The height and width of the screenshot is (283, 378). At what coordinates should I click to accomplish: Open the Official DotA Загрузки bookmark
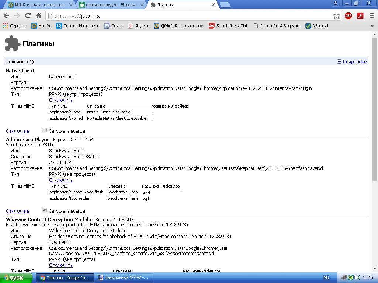277,26
